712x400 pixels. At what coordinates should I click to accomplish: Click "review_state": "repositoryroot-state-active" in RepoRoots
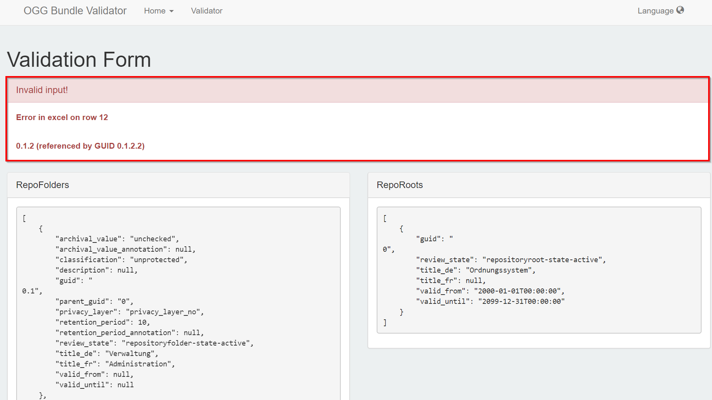pos(511,260)
